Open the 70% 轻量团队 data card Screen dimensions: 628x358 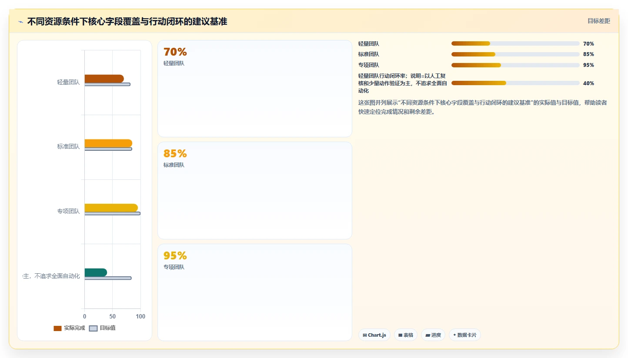coord(254,89)
